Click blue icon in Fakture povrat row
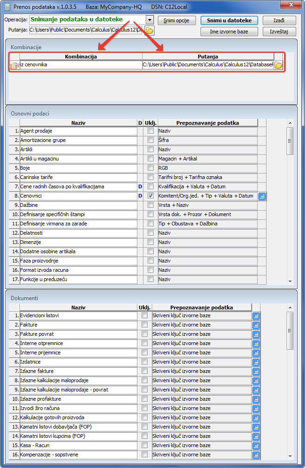 tap(256, 334)
